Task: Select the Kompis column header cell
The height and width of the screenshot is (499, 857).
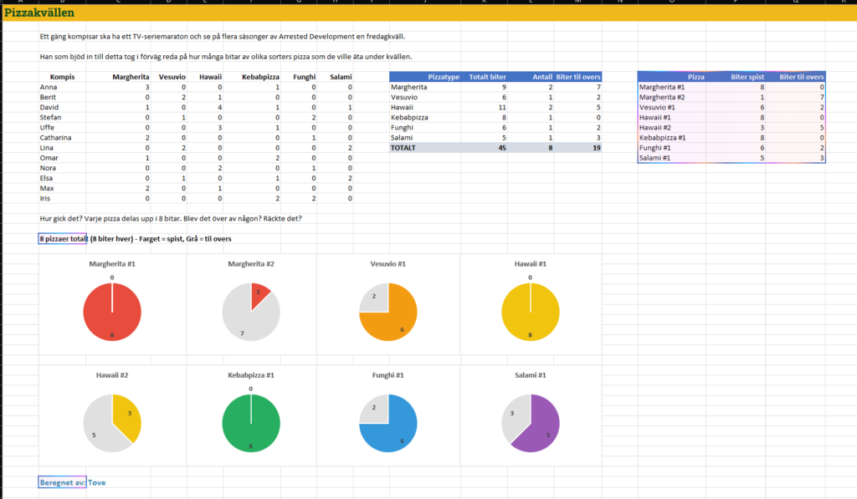Action: [x=62, y=77]
